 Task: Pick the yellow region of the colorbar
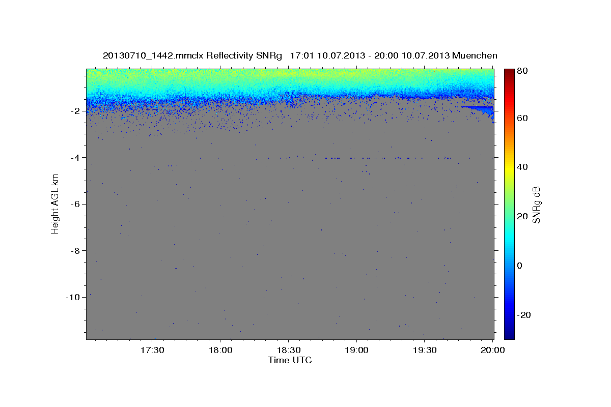[x=509, y=167]
